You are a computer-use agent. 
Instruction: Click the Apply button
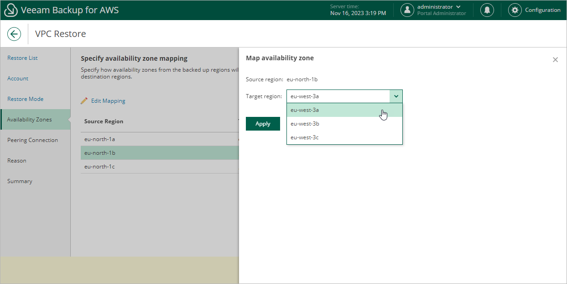coord(263,124)
